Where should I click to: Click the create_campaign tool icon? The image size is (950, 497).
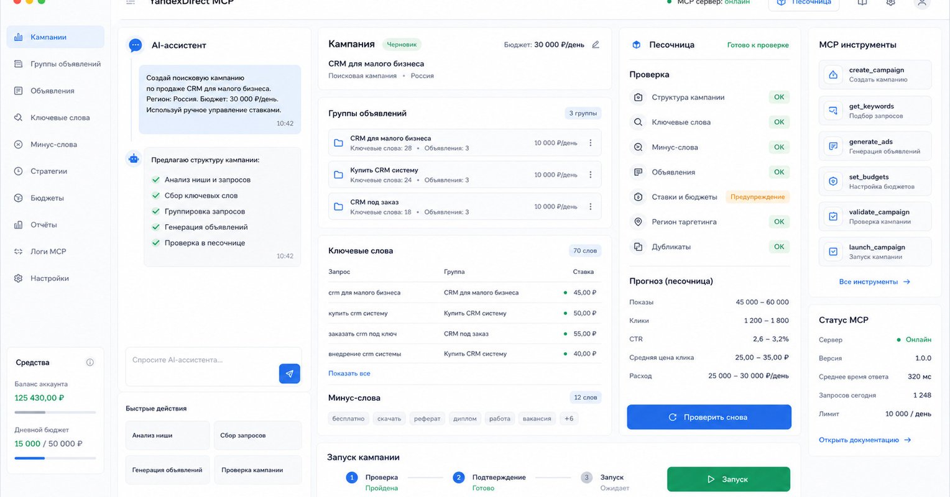[x=833, y=75]
